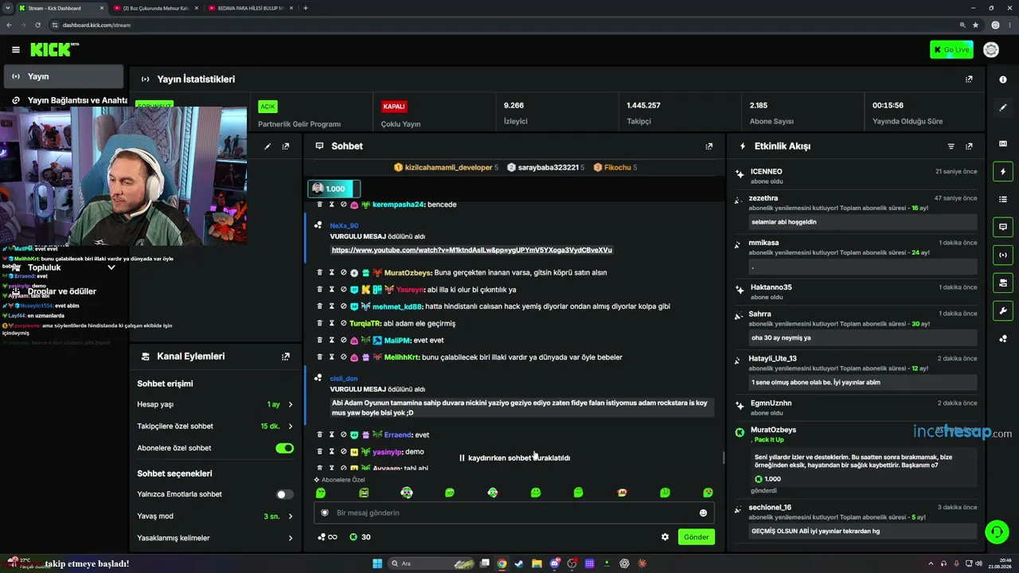
Task: Ban mehmet_kd88 with the ban icon
Action: [343, 306]
